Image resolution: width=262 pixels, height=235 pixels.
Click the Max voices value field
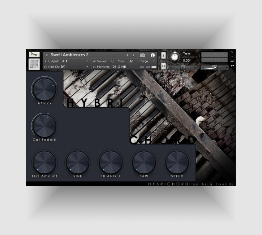click(131, 61)
